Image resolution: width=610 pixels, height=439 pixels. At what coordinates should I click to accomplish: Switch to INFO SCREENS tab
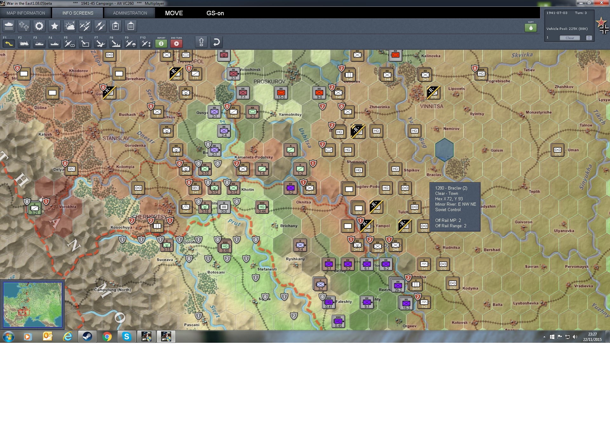coord(78,13)
